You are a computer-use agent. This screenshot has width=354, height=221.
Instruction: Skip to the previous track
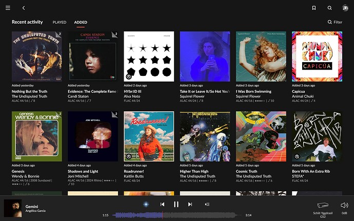point(162,204)
